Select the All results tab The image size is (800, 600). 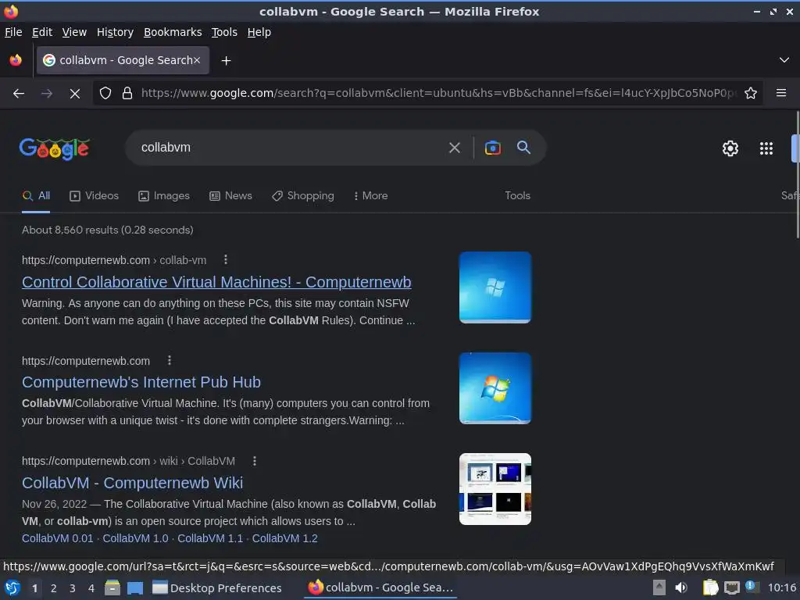point(36,196)
